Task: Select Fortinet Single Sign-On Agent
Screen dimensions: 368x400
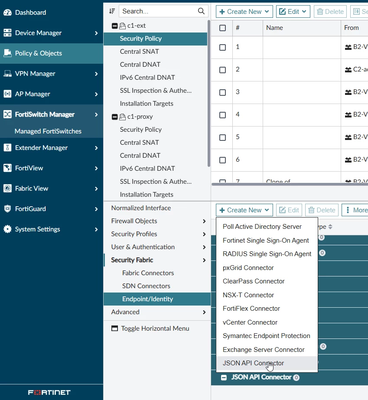Action: pos(267,241)
